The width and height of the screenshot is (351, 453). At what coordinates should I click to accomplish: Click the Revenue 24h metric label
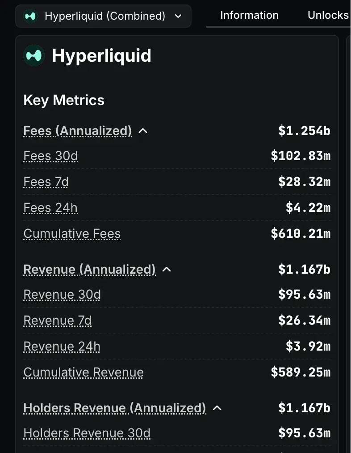62,347
